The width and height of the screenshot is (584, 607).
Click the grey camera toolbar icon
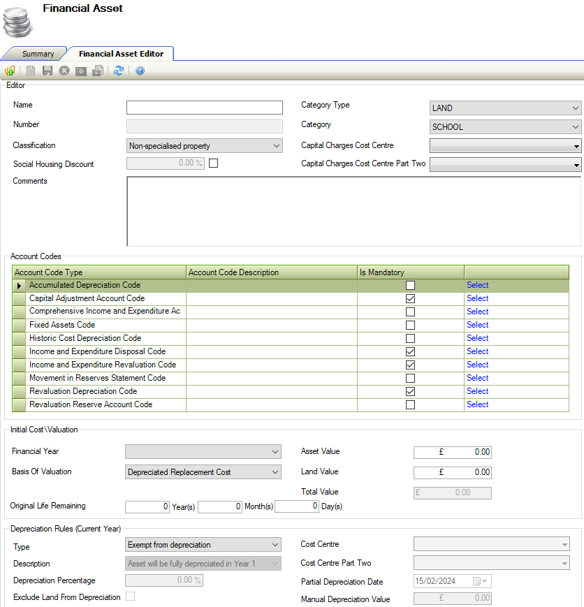click(81, 71)
